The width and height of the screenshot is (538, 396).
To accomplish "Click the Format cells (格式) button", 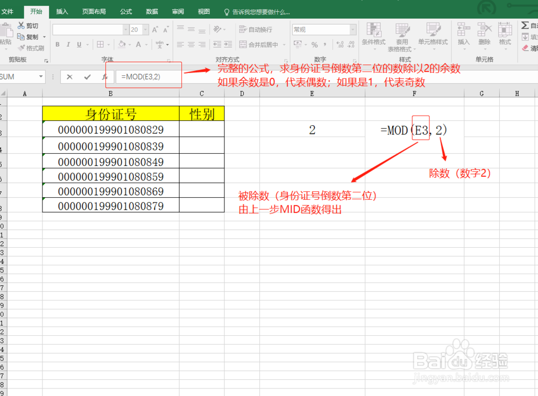I will (505, 35).
